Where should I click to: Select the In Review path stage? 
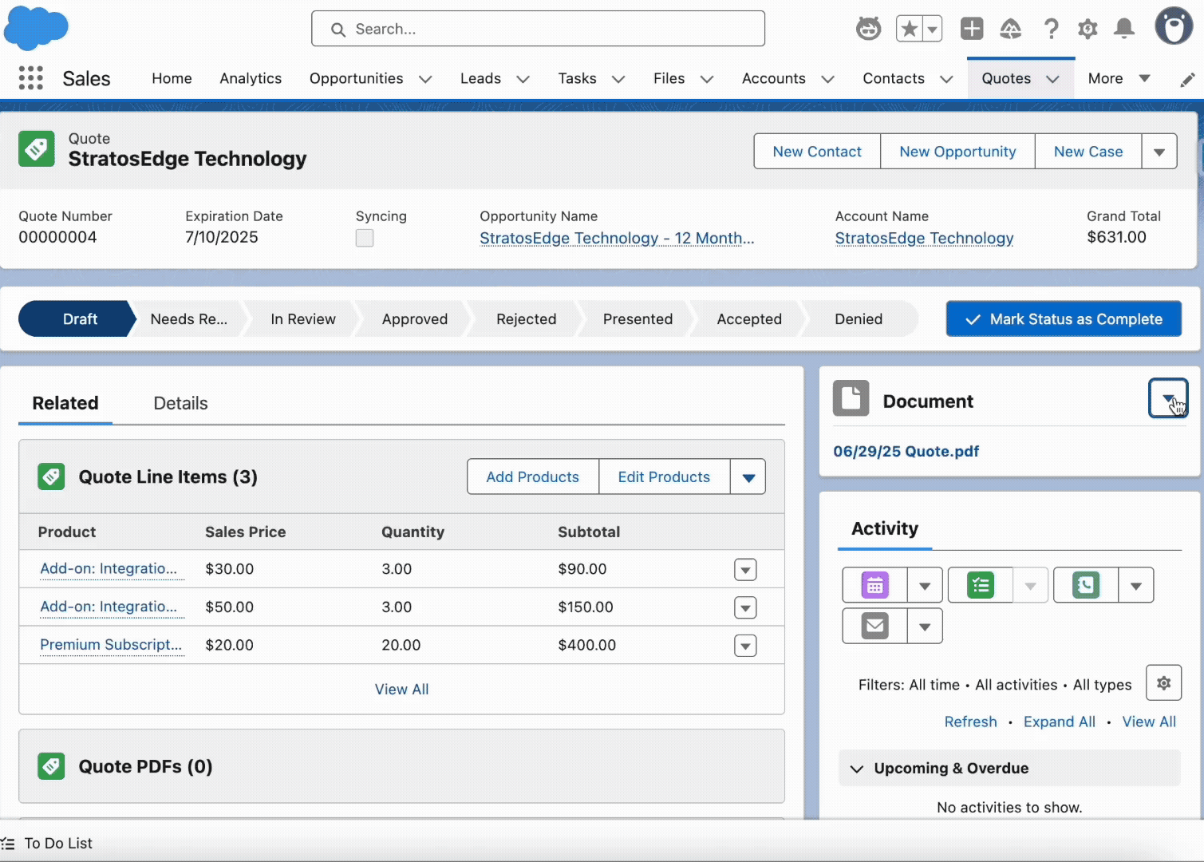tap(303, 319)
